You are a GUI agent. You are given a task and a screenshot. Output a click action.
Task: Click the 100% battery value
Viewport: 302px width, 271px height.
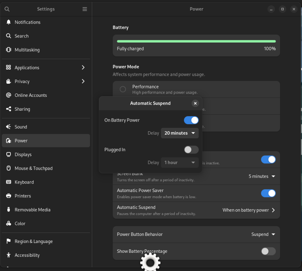tap(270, 49)
